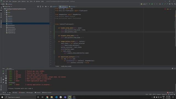Open Run panel settings gear

pyautogui.click(x=172, y=68)
